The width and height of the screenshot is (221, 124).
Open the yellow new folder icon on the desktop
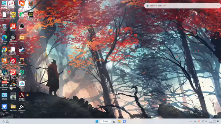tap(13, 108)
